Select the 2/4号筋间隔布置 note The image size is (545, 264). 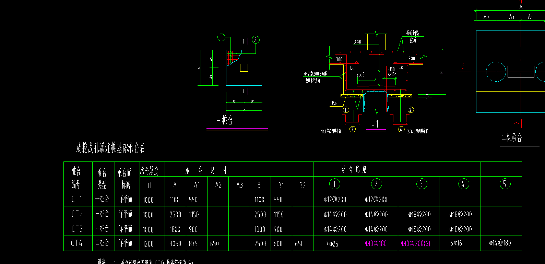(x=417, y=131)
